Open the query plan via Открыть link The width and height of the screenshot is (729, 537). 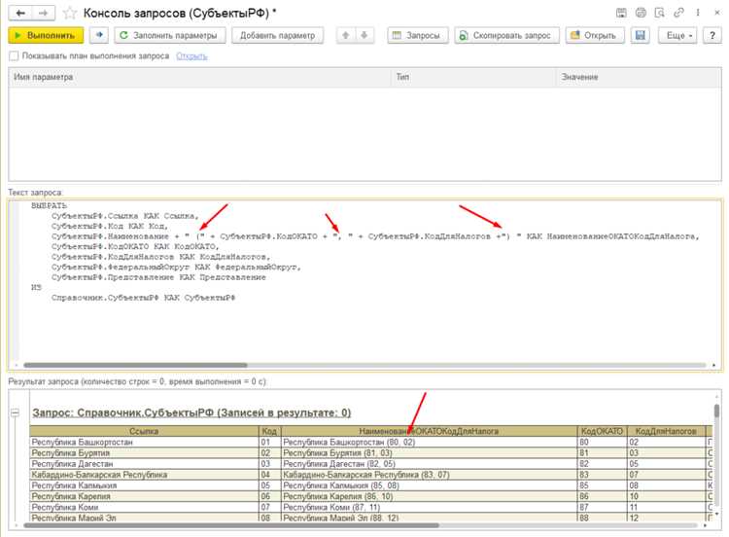(191, 56)
